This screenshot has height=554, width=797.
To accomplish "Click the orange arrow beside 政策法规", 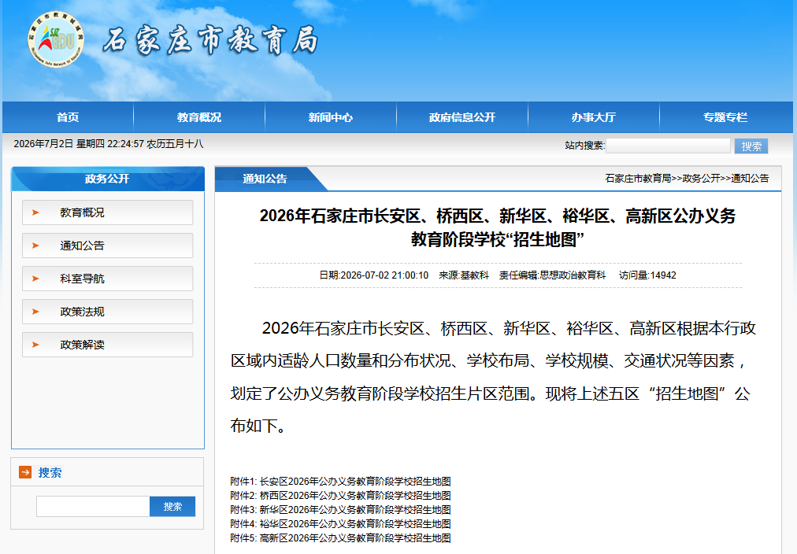I will coord(35,312).
